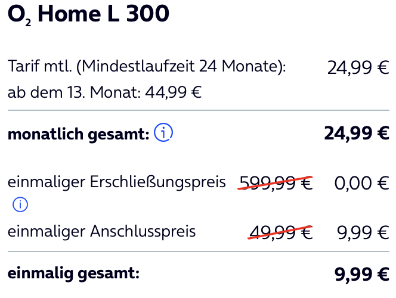The height and width of the screenshot is (298, 396).
Task: Click the divider line above einmalig gesamt
Action: point(198,252)
